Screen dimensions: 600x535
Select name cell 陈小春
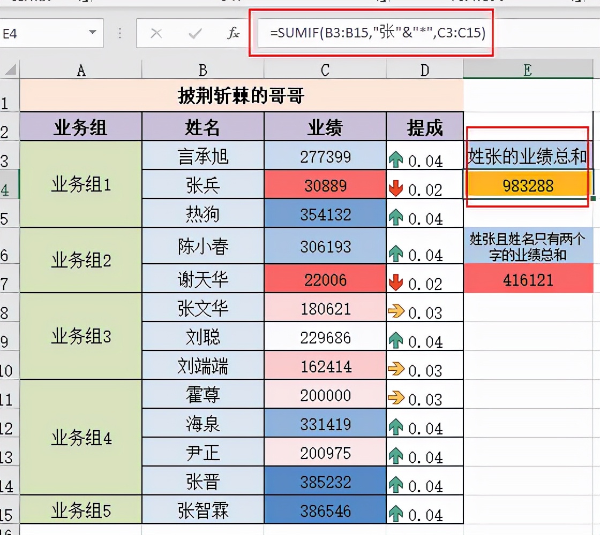(x=203, y=246)
